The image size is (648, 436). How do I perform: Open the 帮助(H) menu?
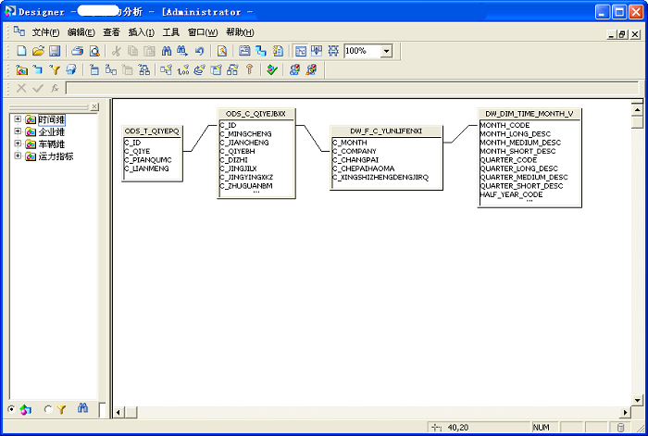coord(240,32)
